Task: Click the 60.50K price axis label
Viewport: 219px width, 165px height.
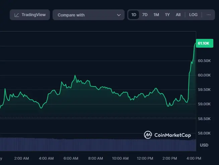Action: (204, 61)
